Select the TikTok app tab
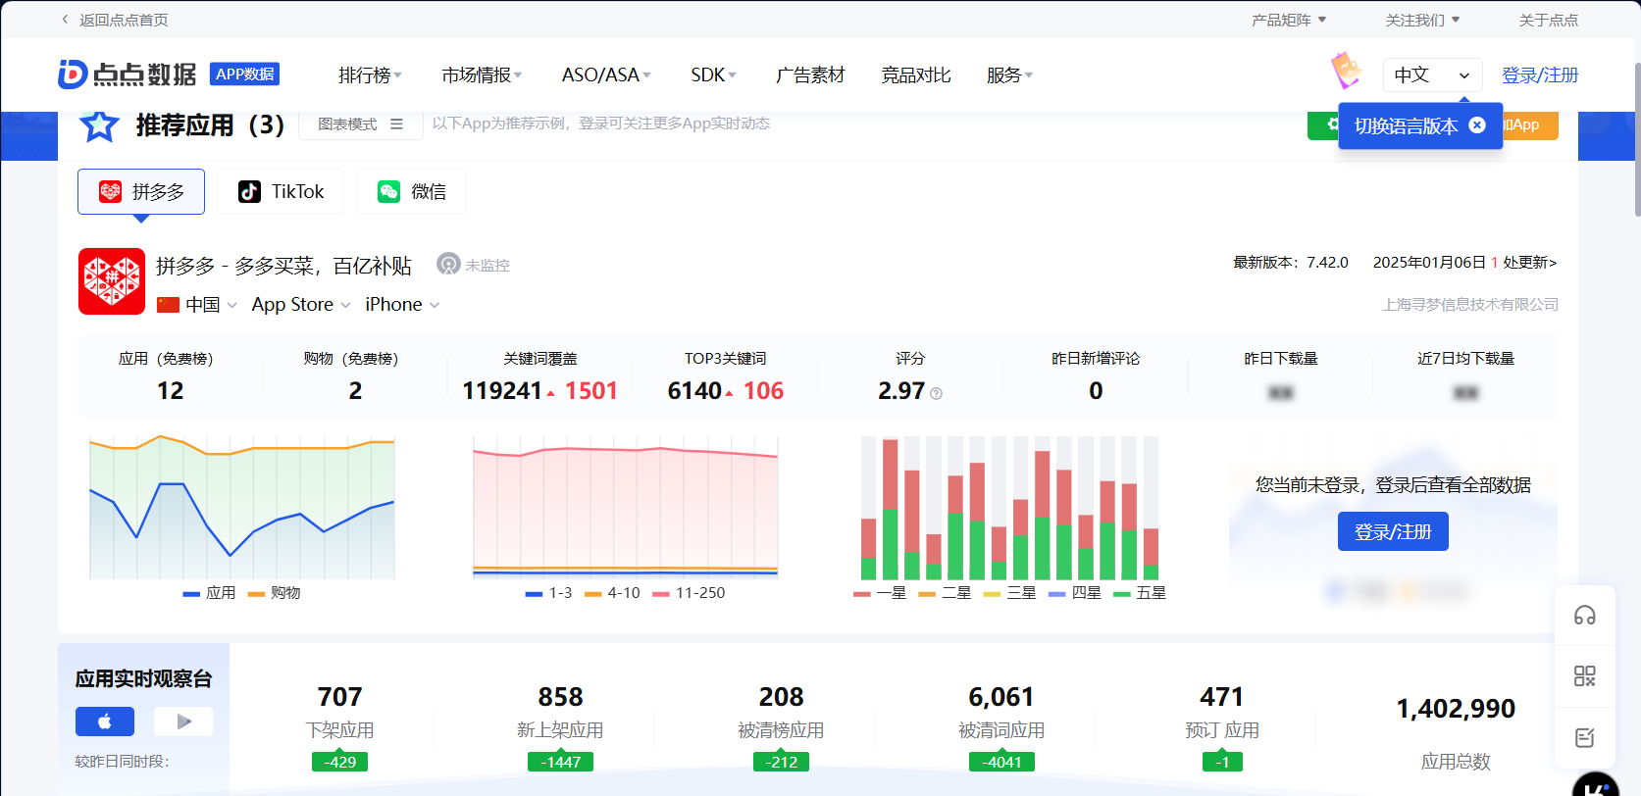The image size is (1641, 796). [x=281, y=191]
